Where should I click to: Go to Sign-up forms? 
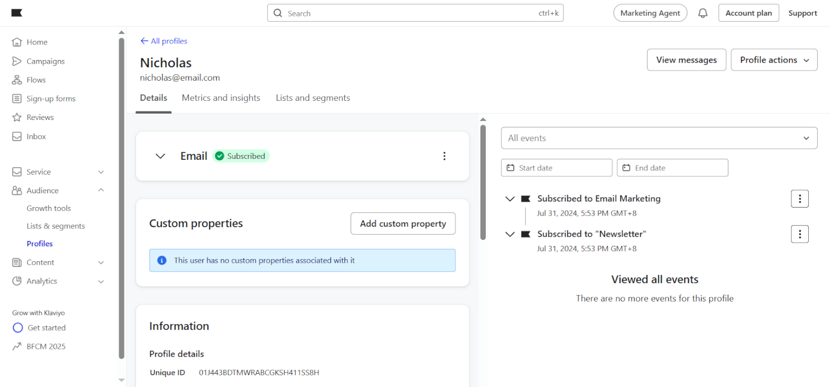[51, 99]
